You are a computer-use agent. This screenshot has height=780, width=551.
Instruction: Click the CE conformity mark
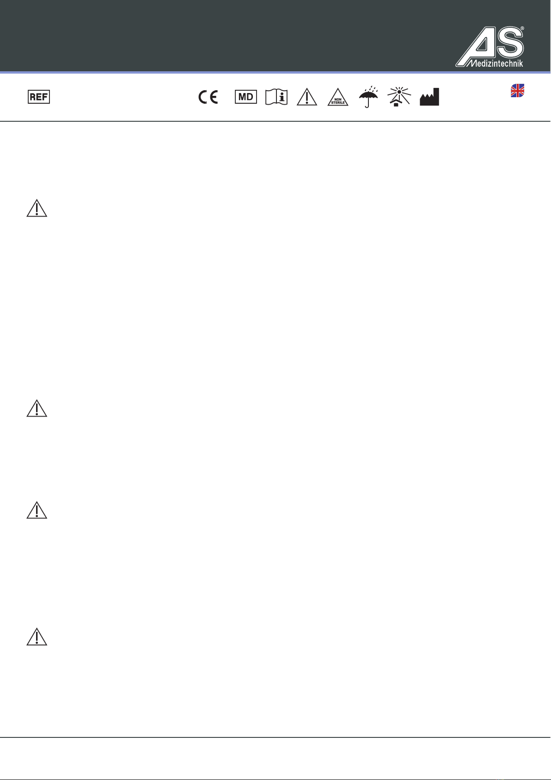tap(208, 97)
